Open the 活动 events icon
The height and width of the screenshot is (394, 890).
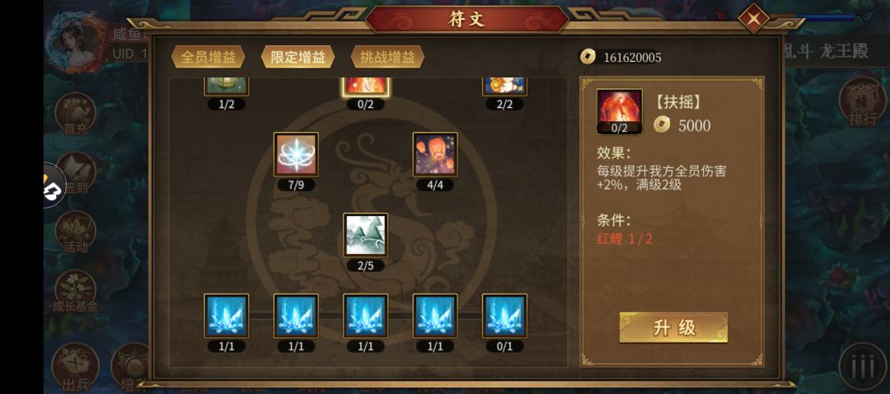coord(76,232)
